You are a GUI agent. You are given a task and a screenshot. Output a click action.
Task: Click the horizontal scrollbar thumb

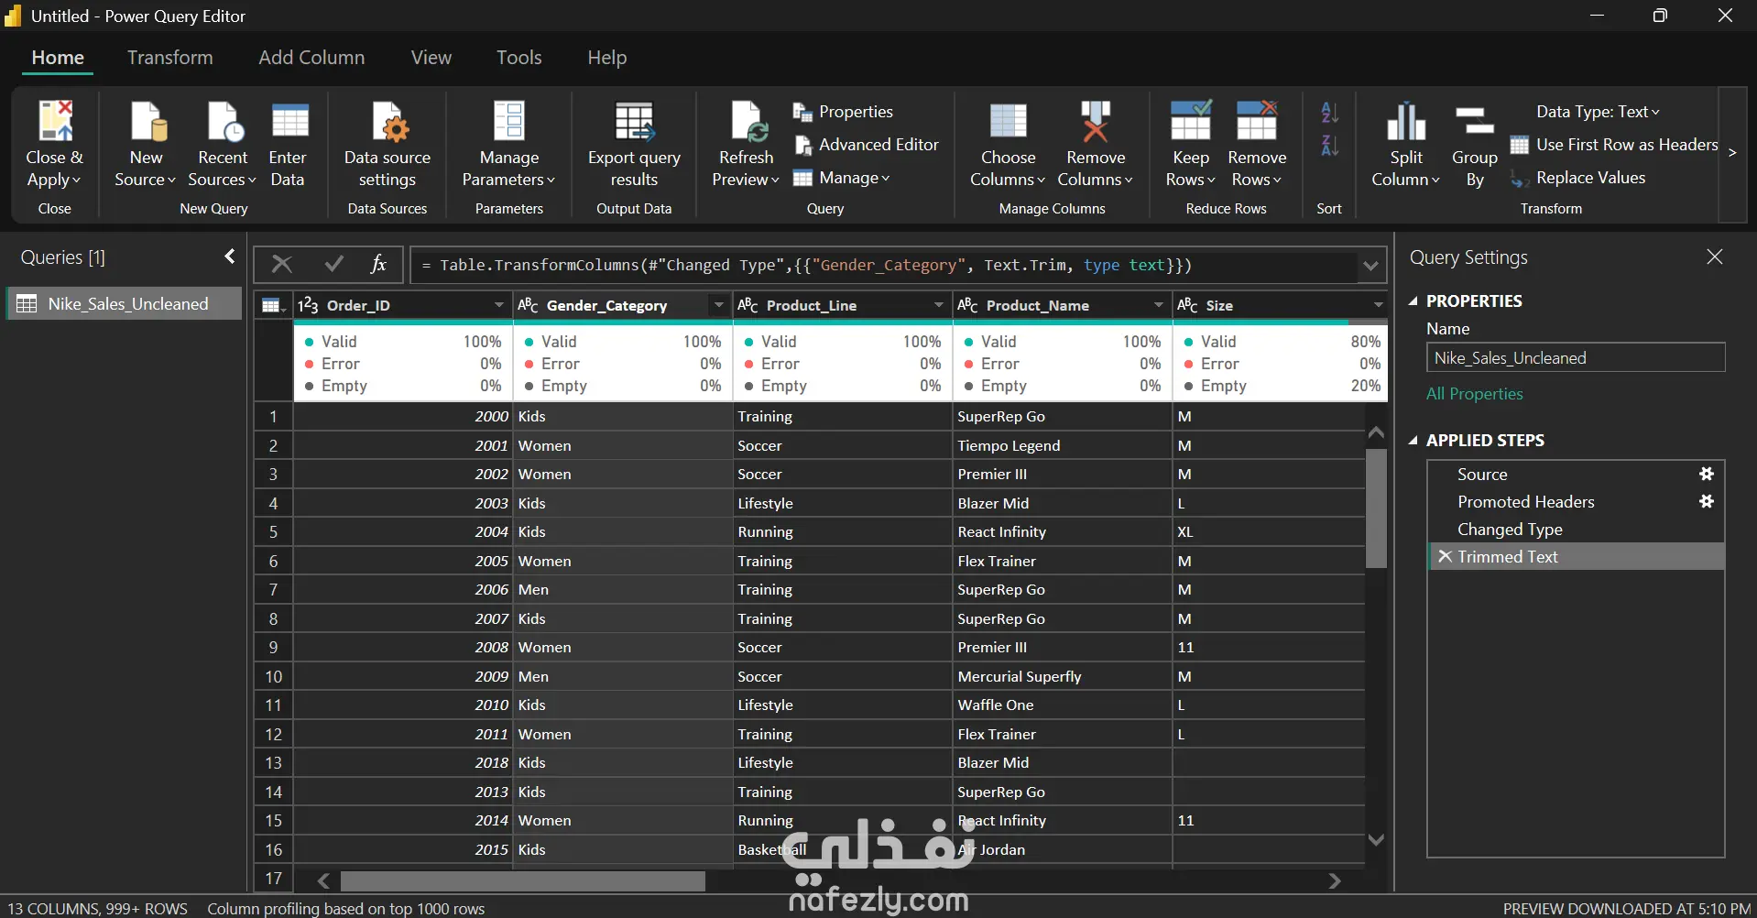[x=523, y=880]
